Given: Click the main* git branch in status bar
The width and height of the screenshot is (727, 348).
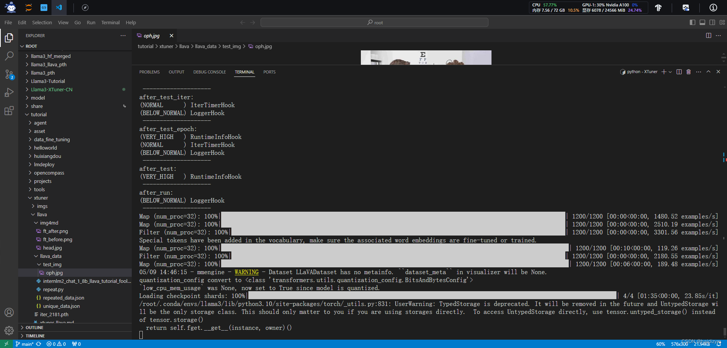Looking at the screenshot, I should click(25, 344).
